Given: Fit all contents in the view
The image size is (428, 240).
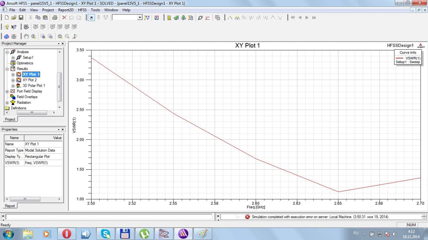Looking at the screenshot, I should 60,36.
